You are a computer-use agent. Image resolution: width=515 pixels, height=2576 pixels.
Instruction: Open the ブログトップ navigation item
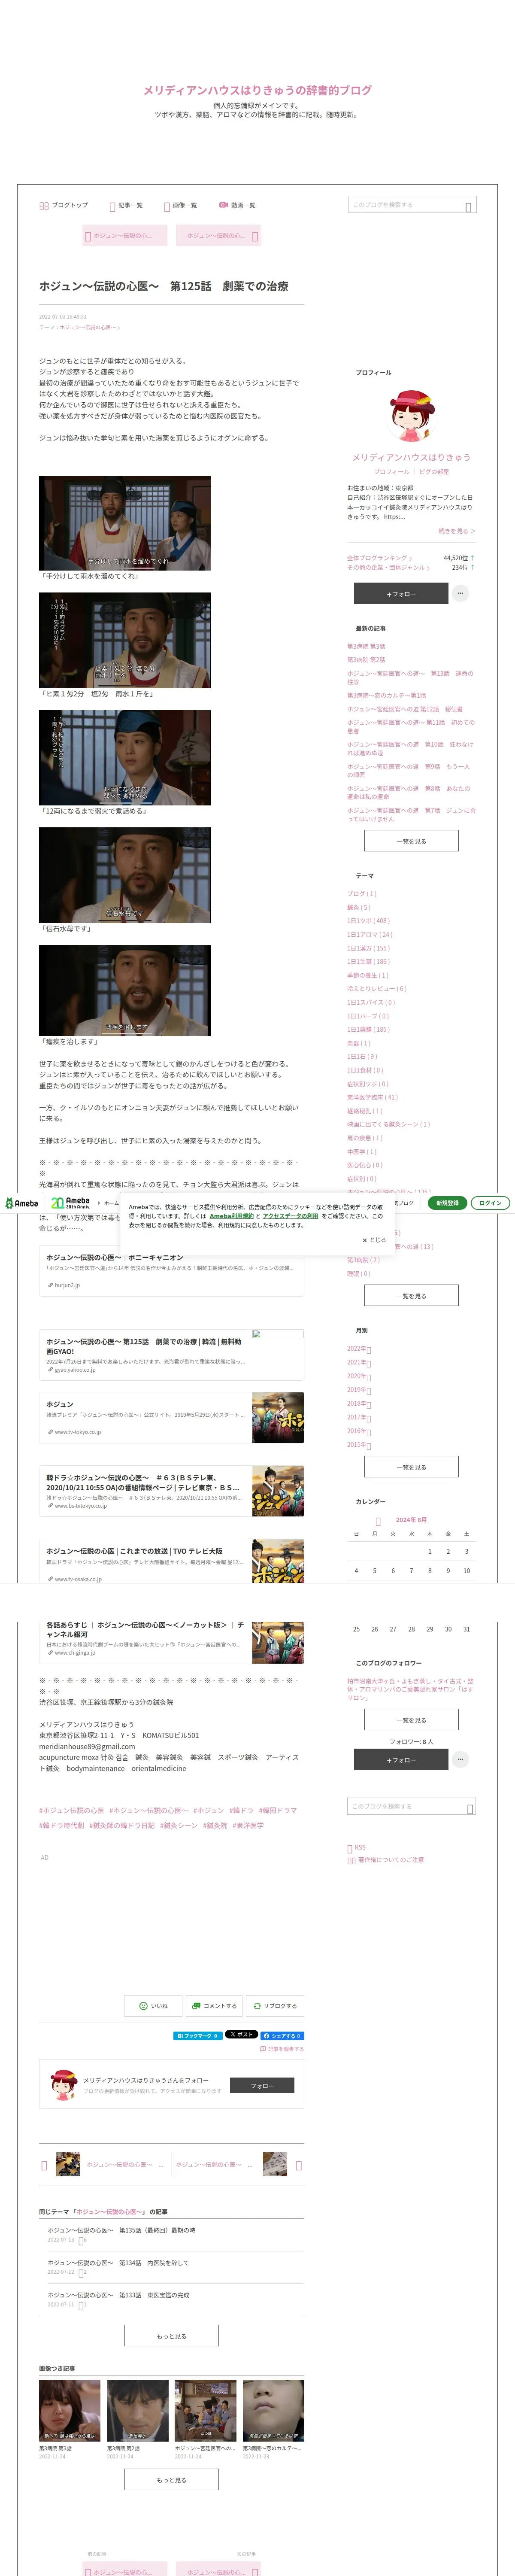pos(63,205)
